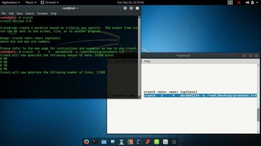Open the terminal View menu
Screen dimensions: 261x146
click(x=20, y=13)
